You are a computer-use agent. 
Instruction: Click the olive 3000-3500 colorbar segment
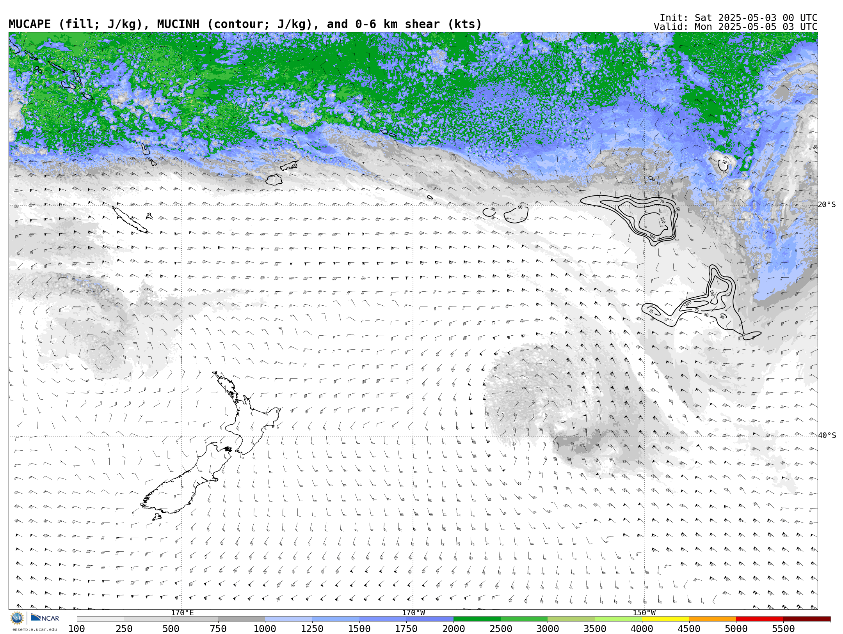click(571, 619)
